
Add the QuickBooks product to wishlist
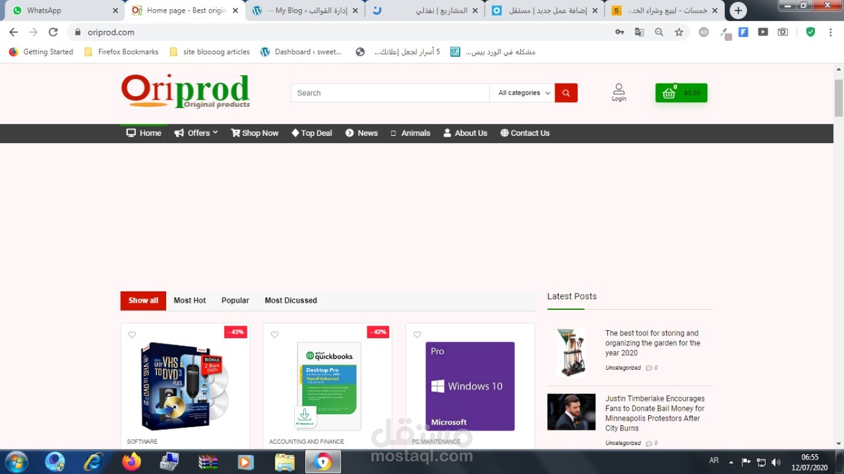point(274,335)
